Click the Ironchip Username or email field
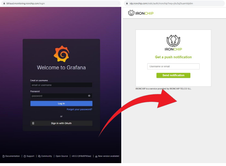Screen dimensions: 226x166 pyautogui.click(x=173, y=67)
